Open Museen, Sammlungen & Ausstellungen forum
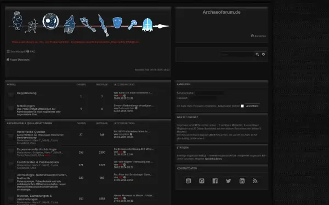 (x=34, y=197)
